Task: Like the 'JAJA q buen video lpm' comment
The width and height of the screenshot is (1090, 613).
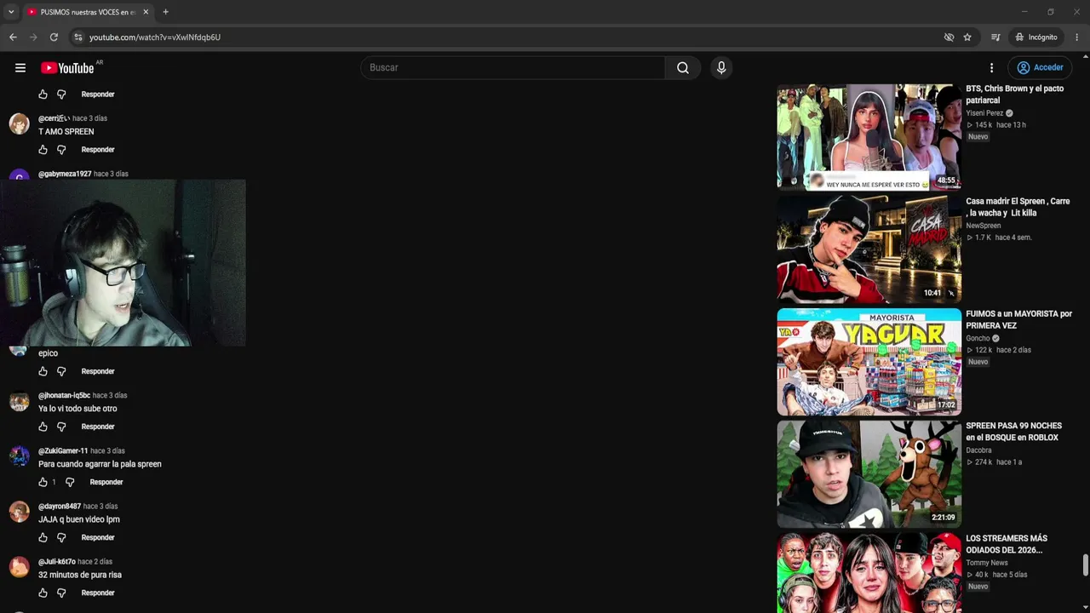Action: click(43, 537)
